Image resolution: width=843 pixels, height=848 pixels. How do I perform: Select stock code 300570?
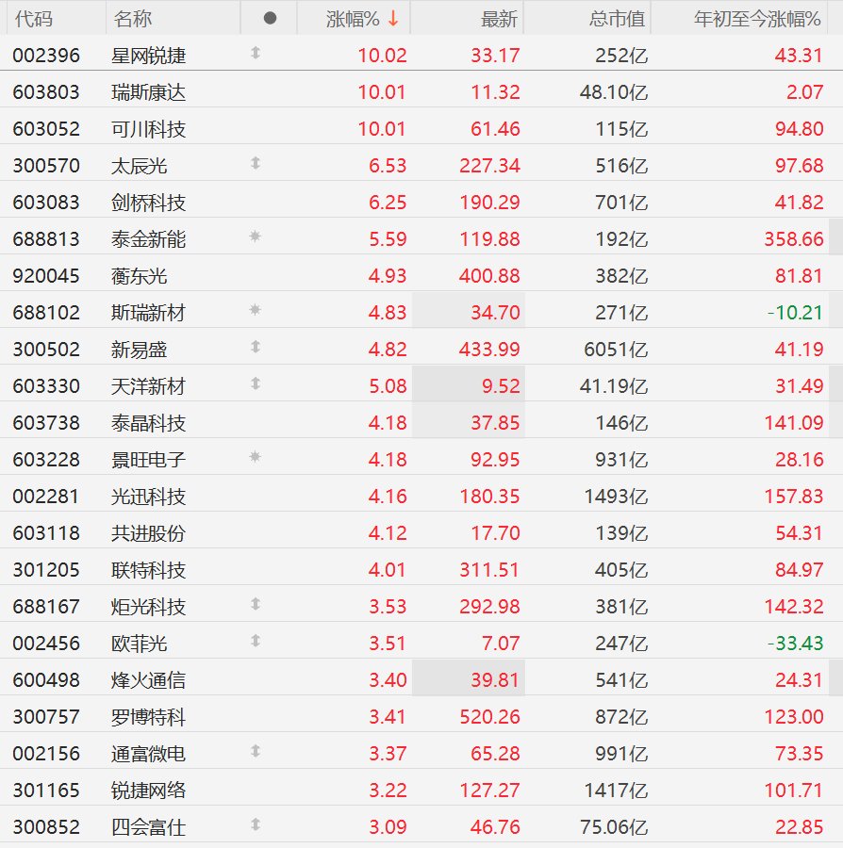coord(46,166)
